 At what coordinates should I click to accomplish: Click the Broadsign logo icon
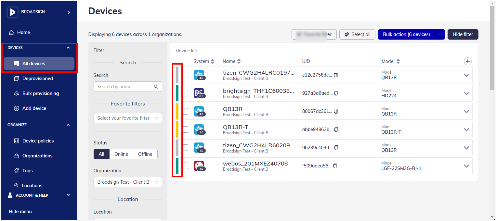tap(13, 12)
